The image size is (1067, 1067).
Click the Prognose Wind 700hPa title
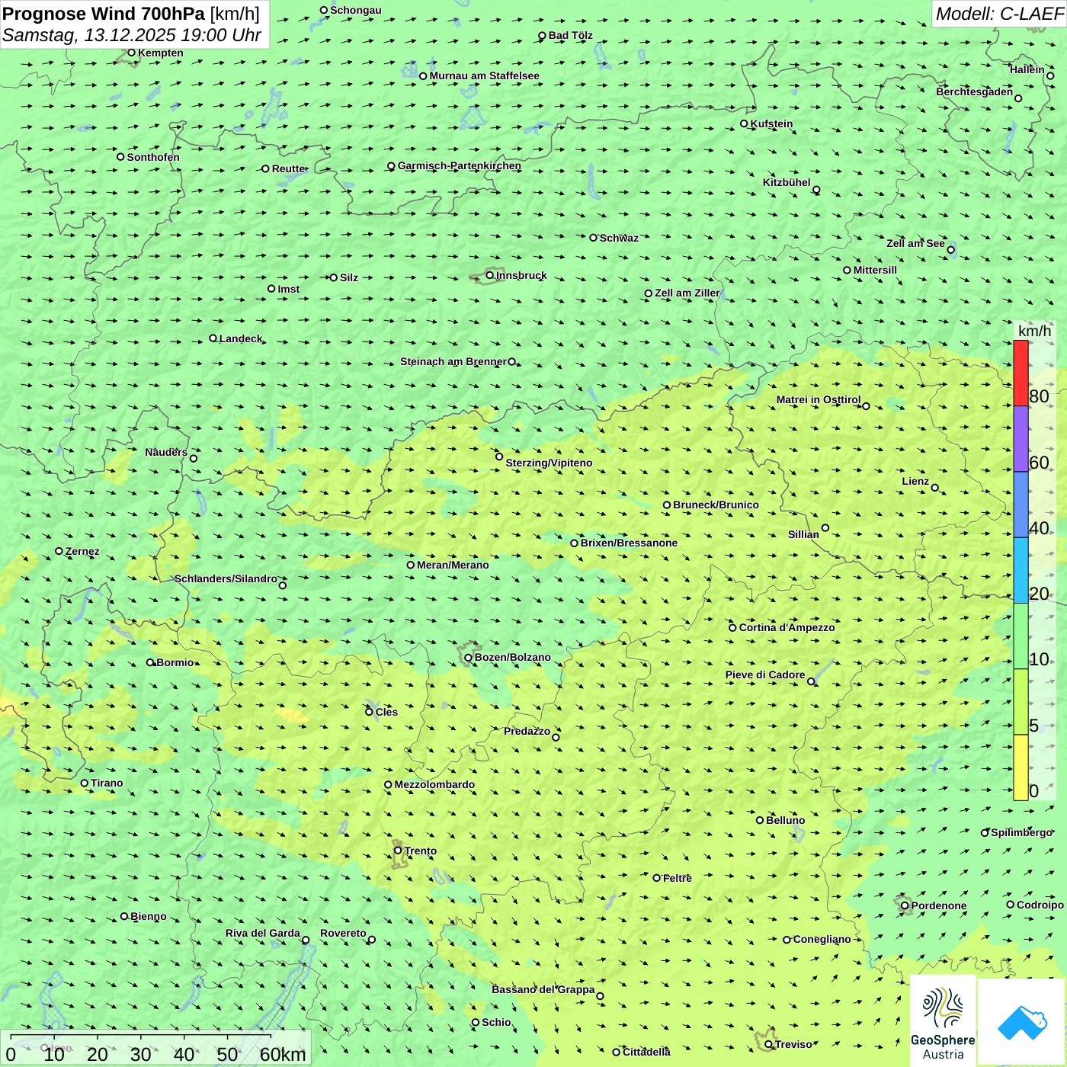pos(104,14)
